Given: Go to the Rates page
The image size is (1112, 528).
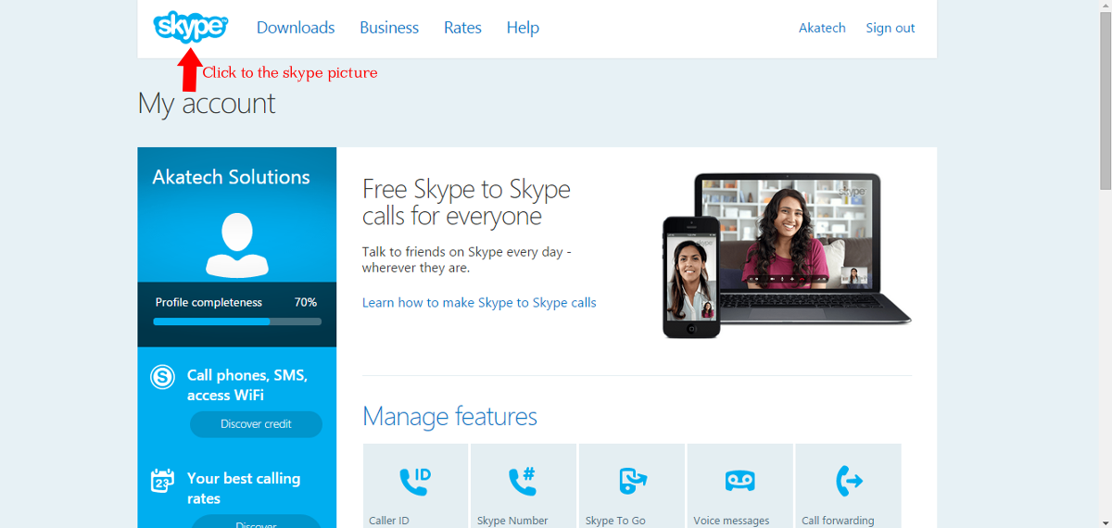Looking at the screenshot, I should tap(462, 28).
